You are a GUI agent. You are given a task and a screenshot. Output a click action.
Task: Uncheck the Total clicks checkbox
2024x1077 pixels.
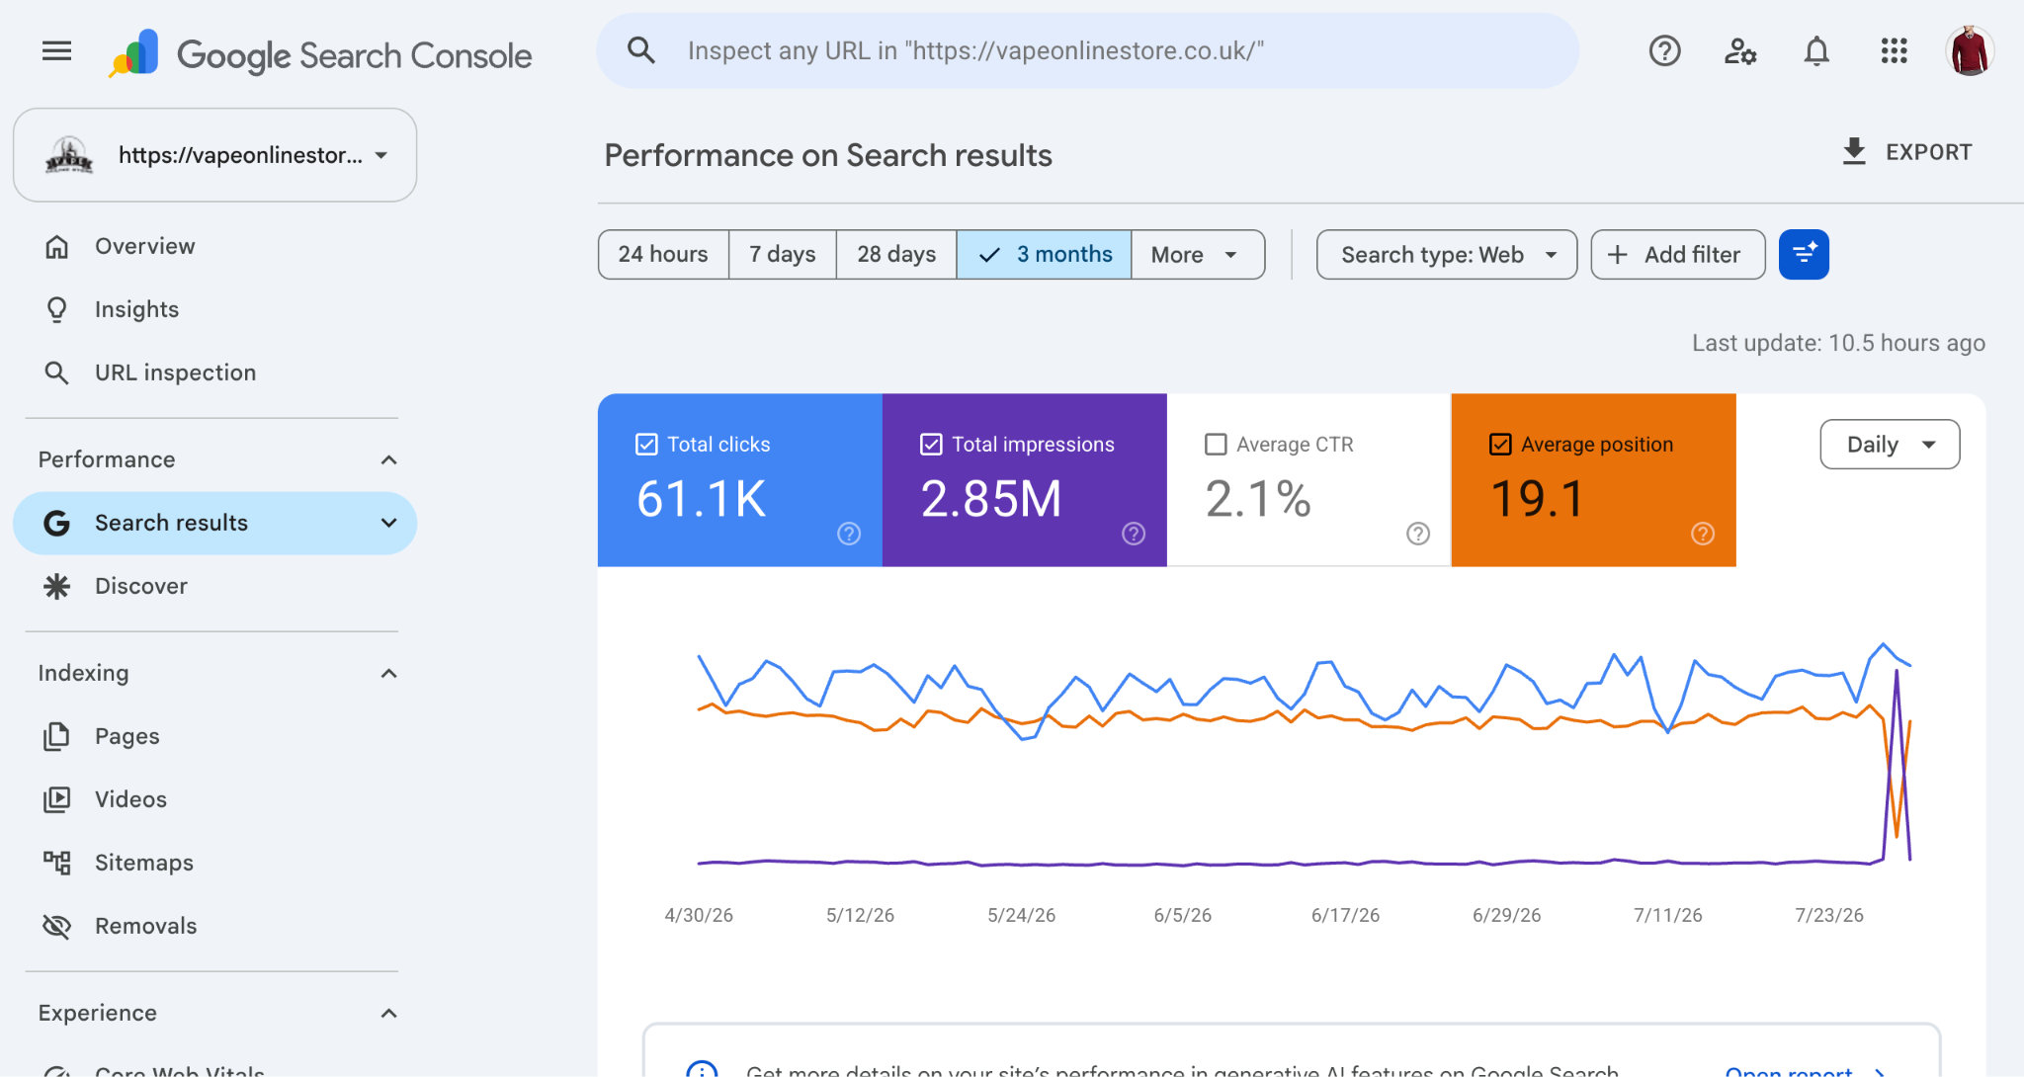click(646, 445)
